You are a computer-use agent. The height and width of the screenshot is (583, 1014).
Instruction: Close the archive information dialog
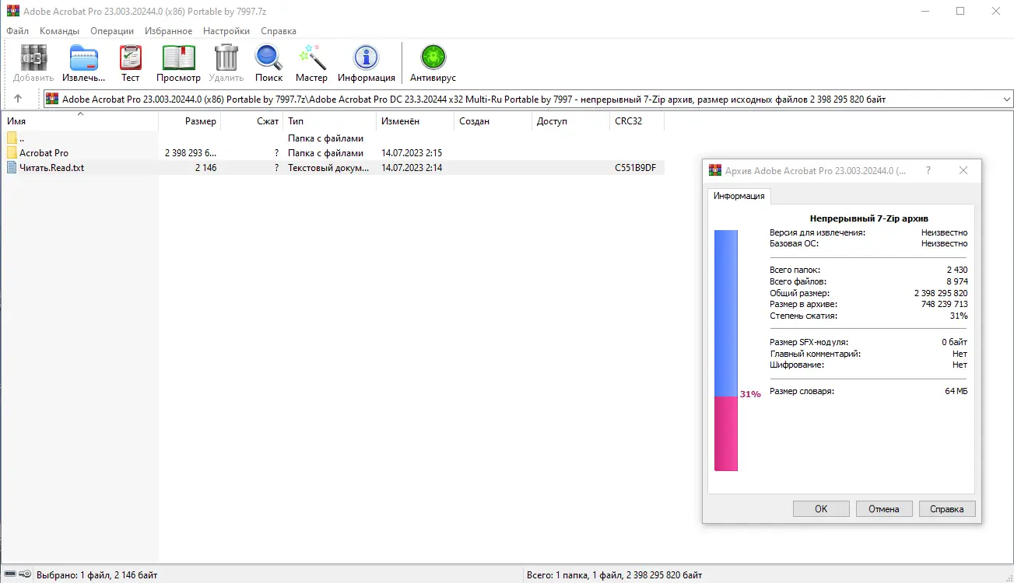[963, 170]
